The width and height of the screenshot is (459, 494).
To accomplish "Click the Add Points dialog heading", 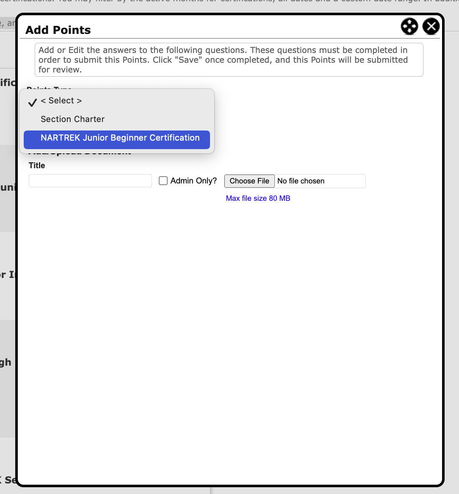I will point(58,30).
